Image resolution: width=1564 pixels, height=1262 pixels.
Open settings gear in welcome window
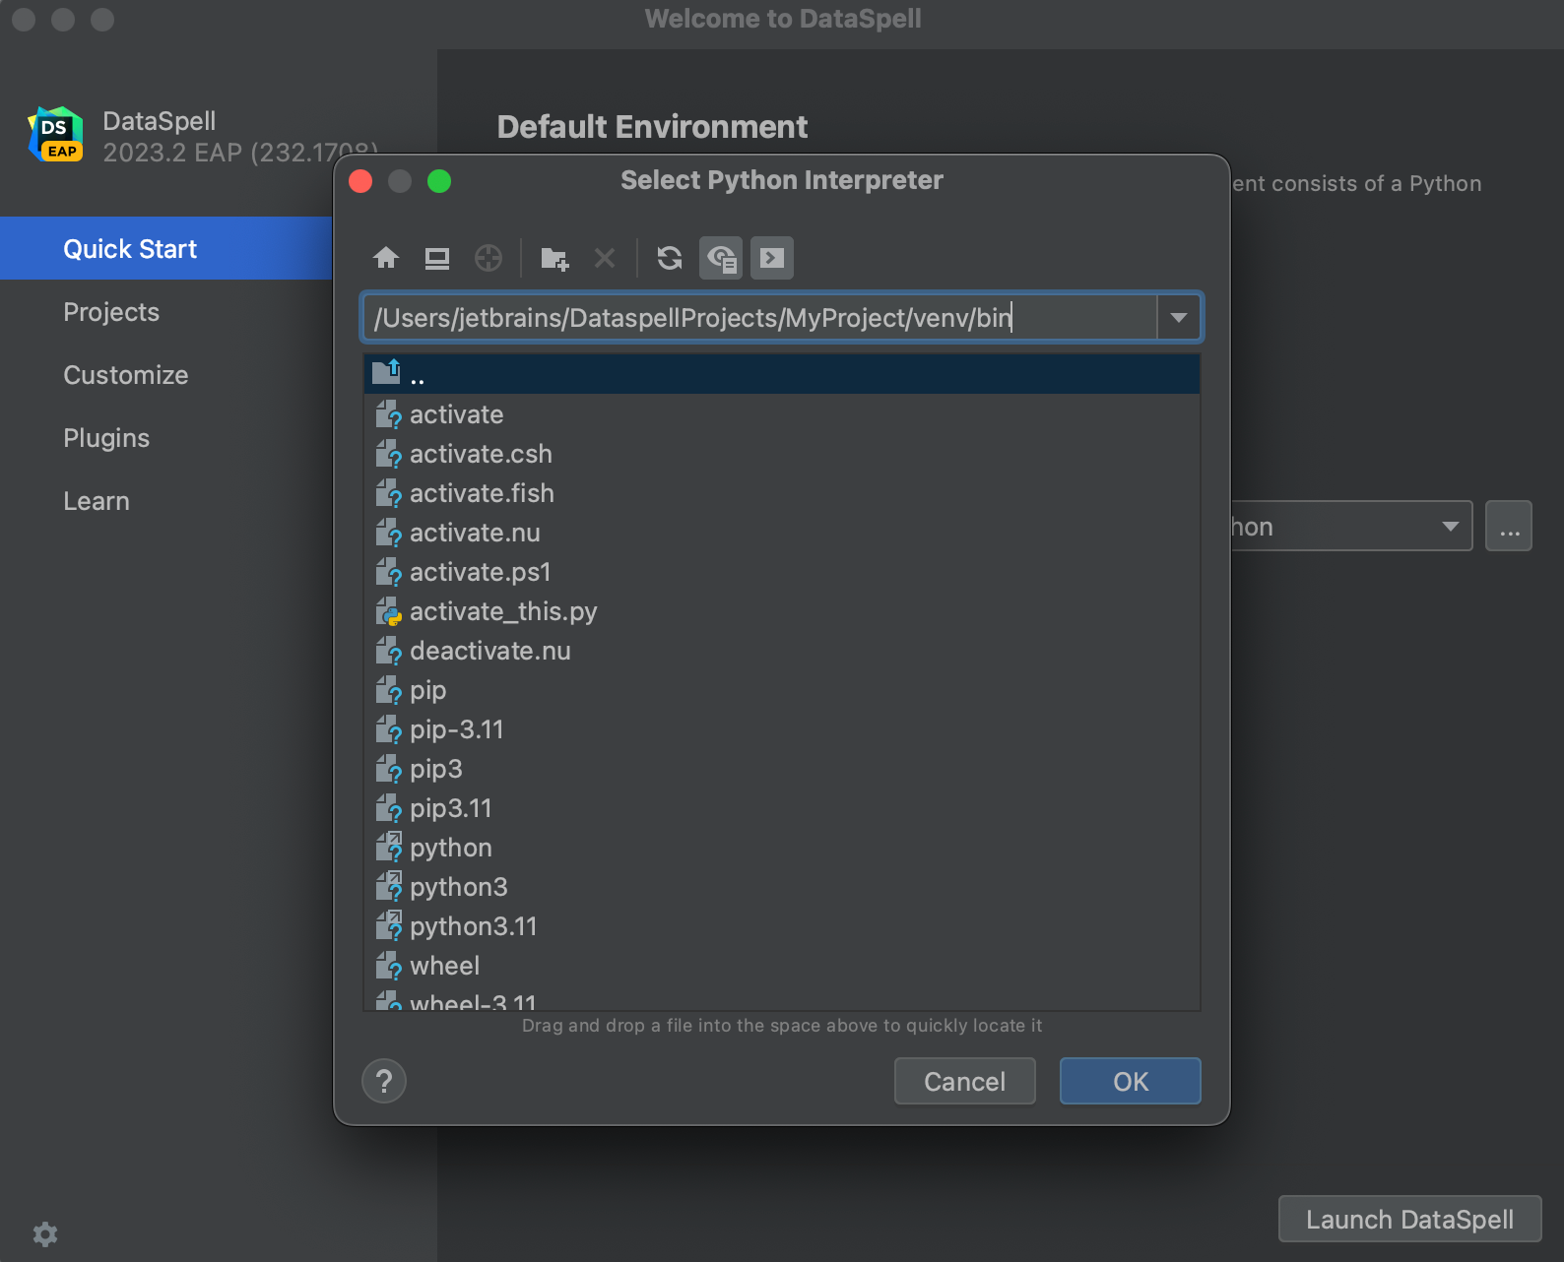click(45, 1233)
